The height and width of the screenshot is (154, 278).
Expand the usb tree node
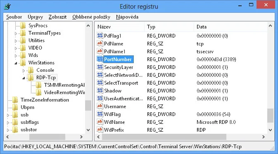(8, 115)
